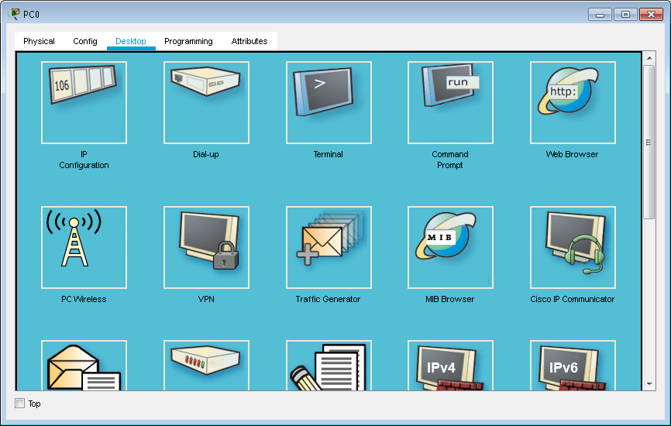Open the IP Configuration app
The width and height of the screenshot is (671, 426).
[84, 103]
